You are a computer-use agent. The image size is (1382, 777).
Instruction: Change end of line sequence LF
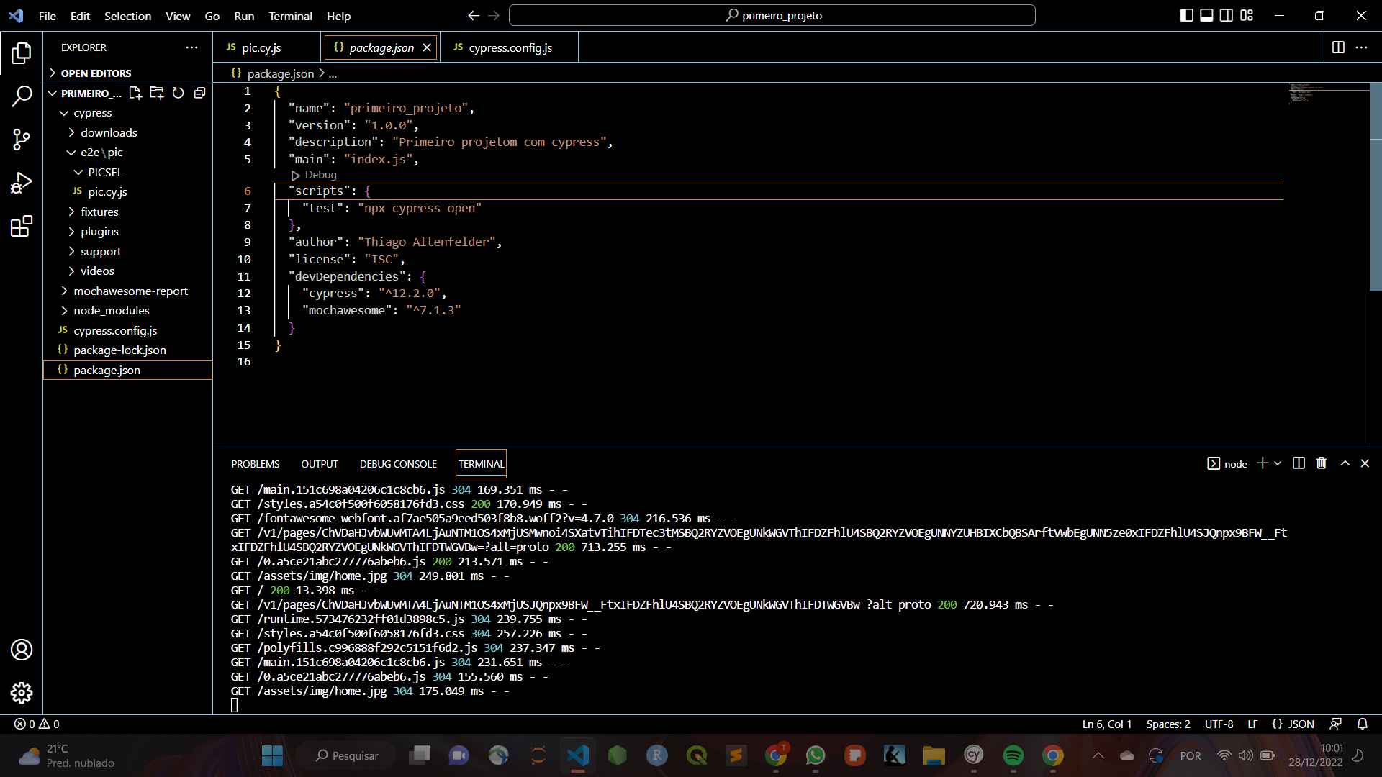(1252, 724)
